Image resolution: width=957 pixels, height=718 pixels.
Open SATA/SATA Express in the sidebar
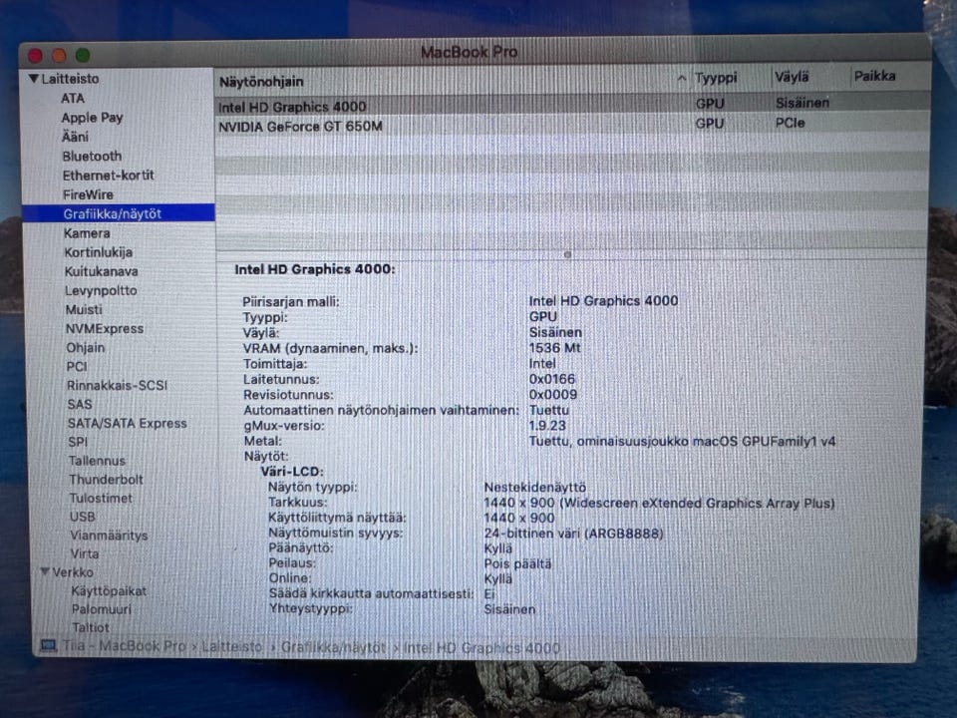click(127, 423)
